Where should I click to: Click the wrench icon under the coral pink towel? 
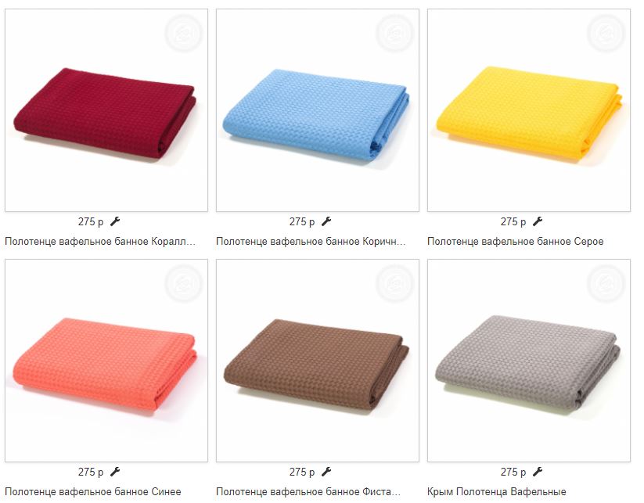pyautogui.click(x=115, y=472)
